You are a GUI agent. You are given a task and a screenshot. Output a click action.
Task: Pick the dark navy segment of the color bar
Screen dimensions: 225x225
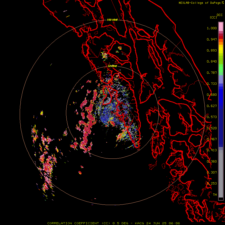(221, 126)
